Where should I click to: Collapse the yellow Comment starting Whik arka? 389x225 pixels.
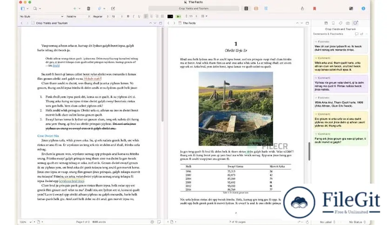click(x=316, y=58)
